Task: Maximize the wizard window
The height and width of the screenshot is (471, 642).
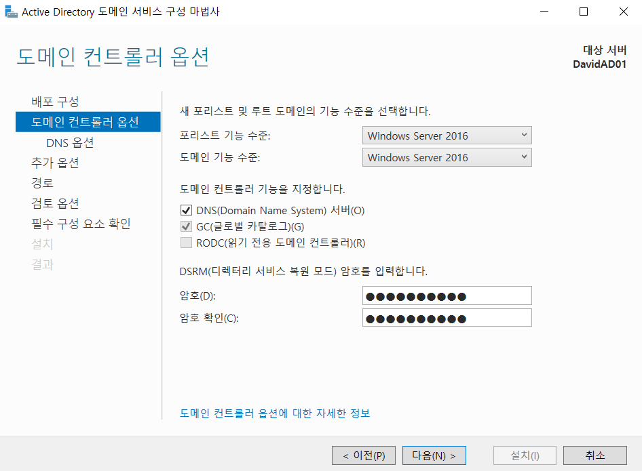Action: [584, 12]
